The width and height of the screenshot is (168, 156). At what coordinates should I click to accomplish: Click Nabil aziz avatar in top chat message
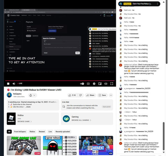click(121, 10)
